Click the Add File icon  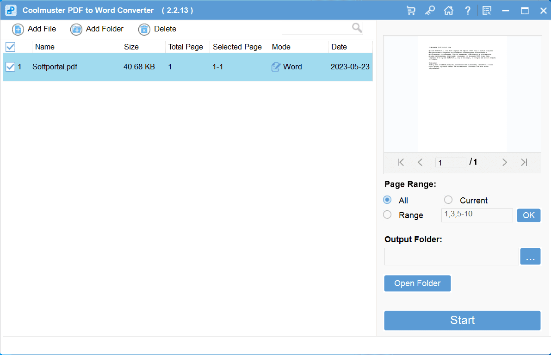(18, 30)
